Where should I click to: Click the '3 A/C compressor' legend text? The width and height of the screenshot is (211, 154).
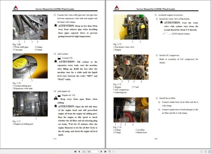coord(121,90)
